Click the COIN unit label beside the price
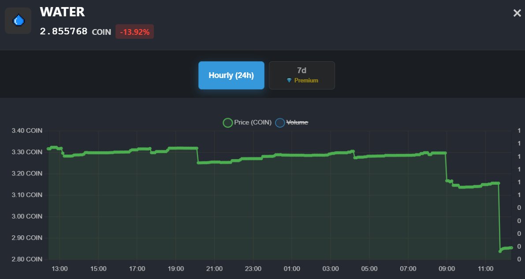Viewport: 525px width, 279px height. (x=101, y=32)
